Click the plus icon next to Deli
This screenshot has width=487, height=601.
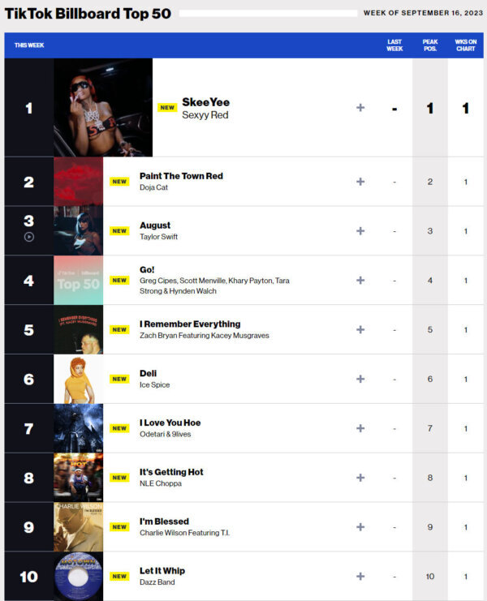(360, 379)
